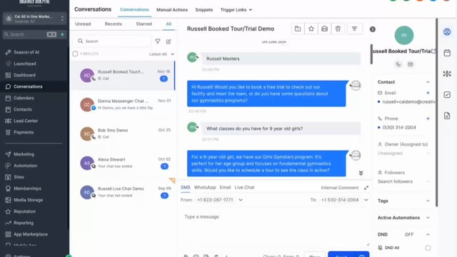Select all conversations checkbox
Screen dimensions: 457x257
click(75, 54)
